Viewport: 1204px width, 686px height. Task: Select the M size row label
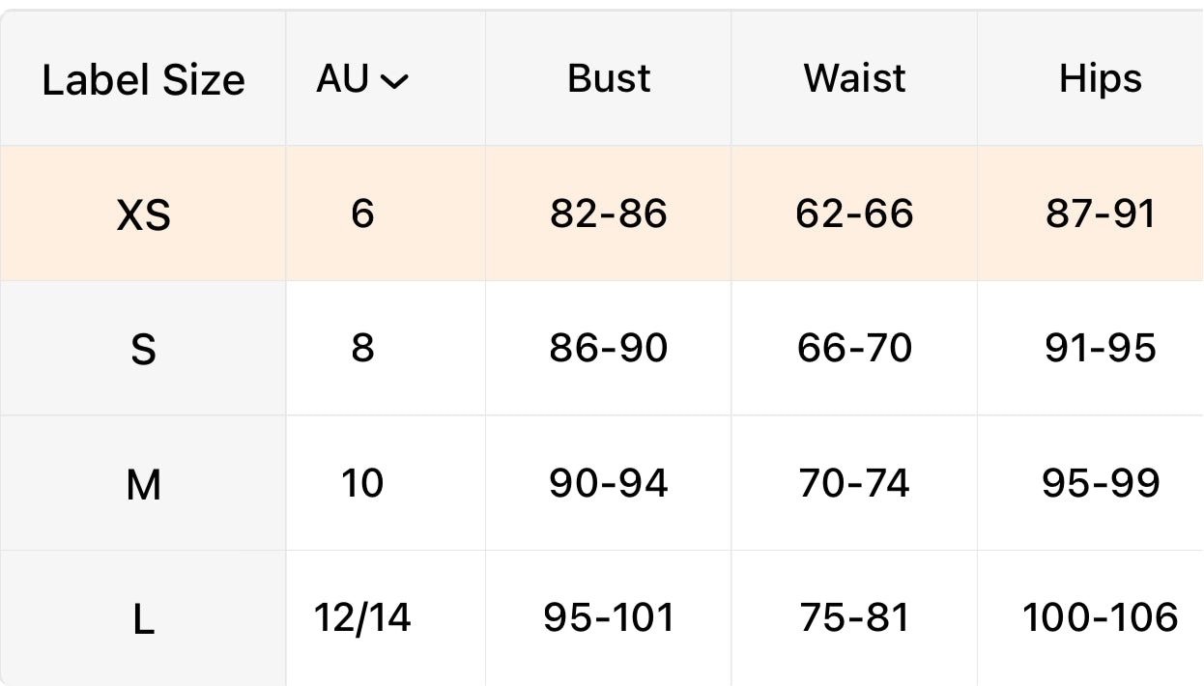click(x=143, y=484)
